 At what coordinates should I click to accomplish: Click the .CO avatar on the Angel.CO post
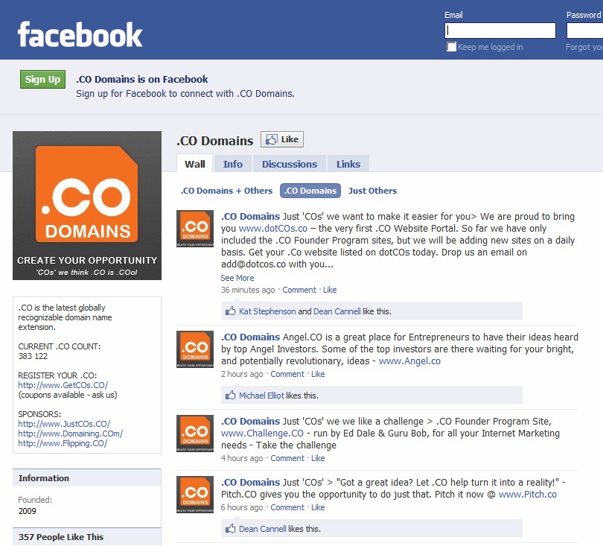pos(195,349)
